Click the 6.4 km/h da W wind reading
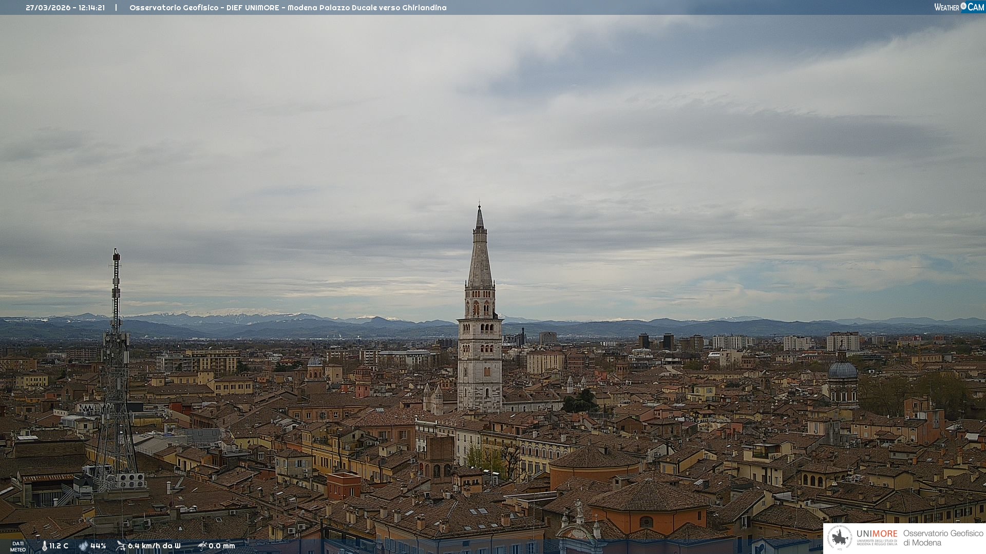Viewport: 986px width, 554px height. click(154, 546)
